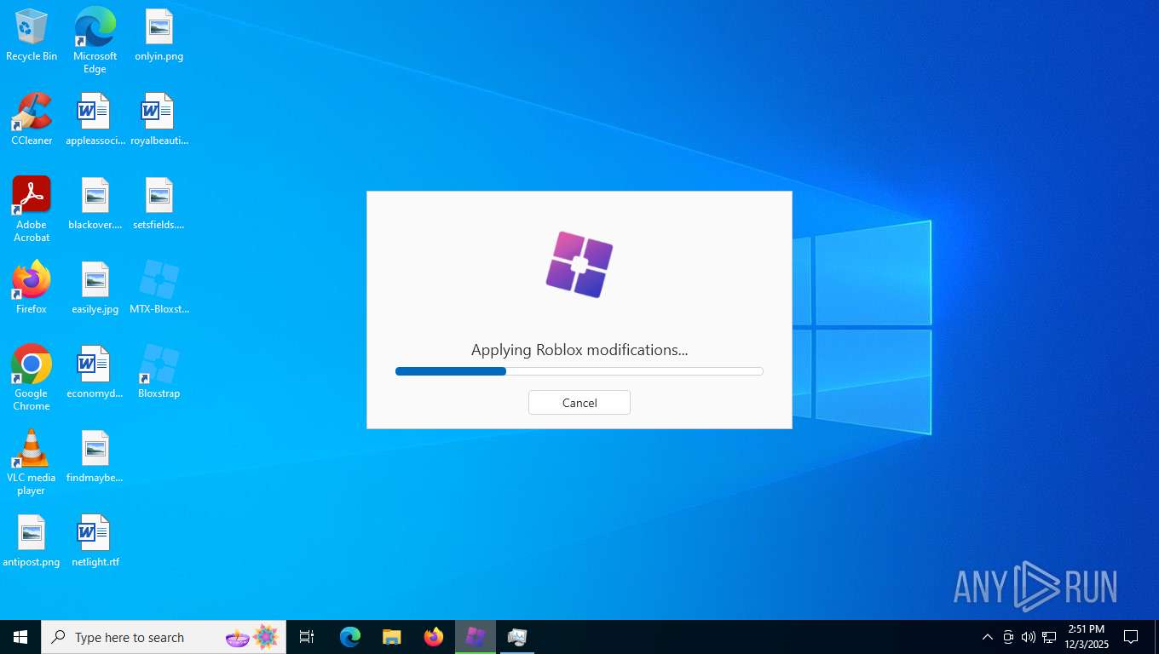Screen dimensions: 1159x654
Task: Click the Meet Now tray icon
Action: (x=1008, y=637)
